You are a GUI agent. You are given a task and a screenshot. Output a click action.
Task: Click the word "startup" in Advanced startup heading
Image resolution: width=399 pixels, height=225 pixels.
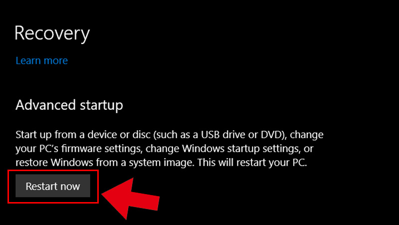pyautogui.click(x=101, y=106)
